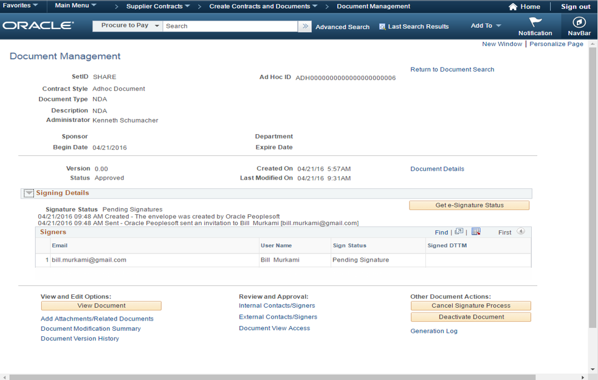Image resolution: width=598 pixels, height=380 pixels.
Task: Click in the Search input field
Action: click(230, 26)
